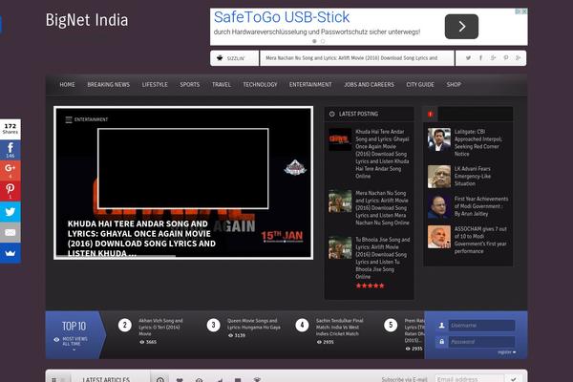Viewport: 573px width, 382px height.
Task: Open the First Year Achievements of Modi article
Action: click(x=481, y=206)
